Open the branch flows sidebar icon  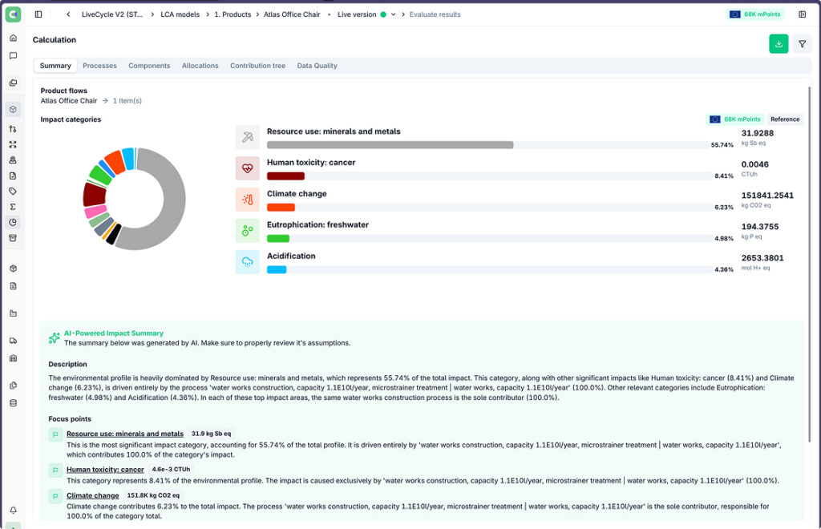(x=13, y=129)
